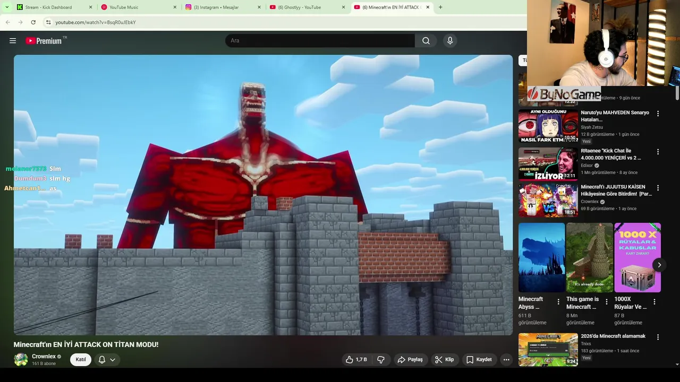Image resolution: width=680 pixels, height=382 pixels.
Task: Open Naruto'yu MAHVEDEN Senaryo video thumbnail
Action: pyautogui.click(x=548, y=126)
